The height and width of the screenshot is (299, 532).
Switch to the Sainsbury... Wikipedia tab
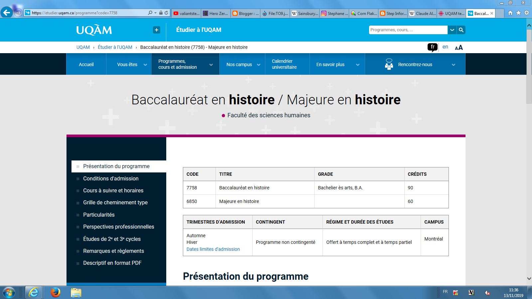coord(305,13)
